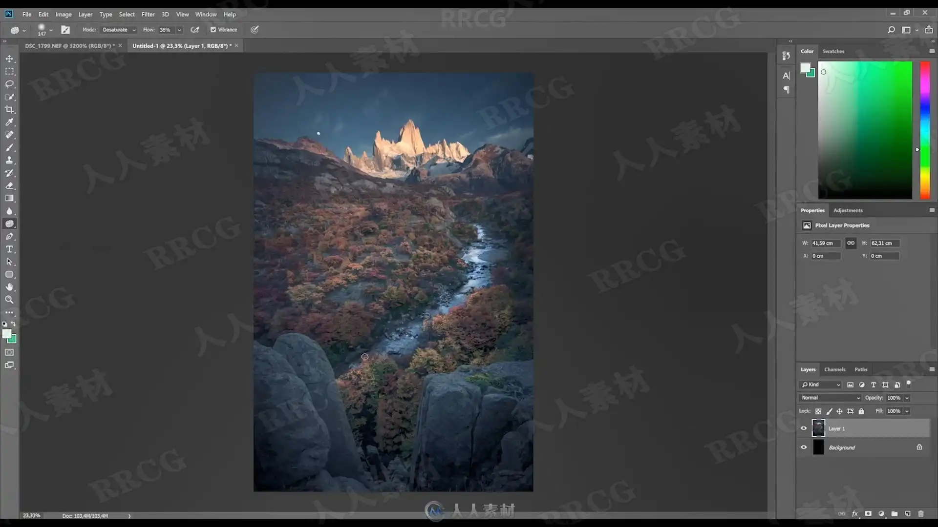Switch to the Channels tab
Viewport: 938px width, 527px height.
tap(834, 369)
